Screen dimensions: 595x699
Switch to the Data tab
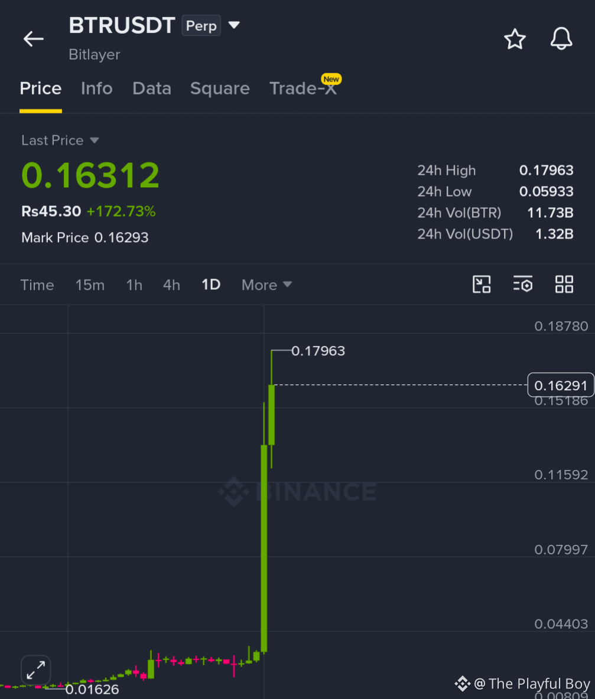[x=152, y=89]
